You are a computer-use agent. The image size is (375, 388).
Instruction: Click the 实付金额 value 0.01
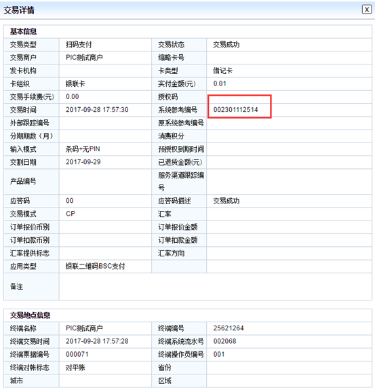220,83
